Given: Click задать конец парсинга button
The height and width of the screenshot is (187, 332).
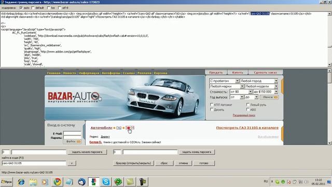Looking at the screenshot, I should coord(197,152).
